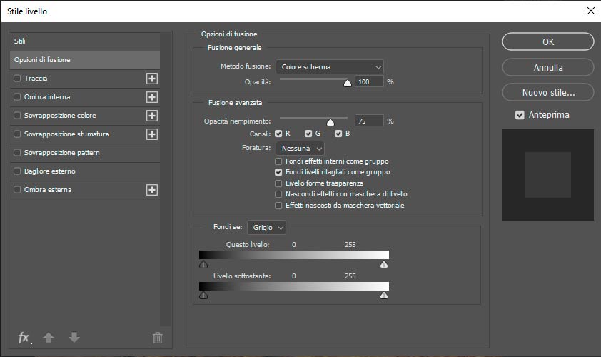Uncheck the B channel checkbox
The height and width of the screenshot is (357, 601).
(338, 134)
